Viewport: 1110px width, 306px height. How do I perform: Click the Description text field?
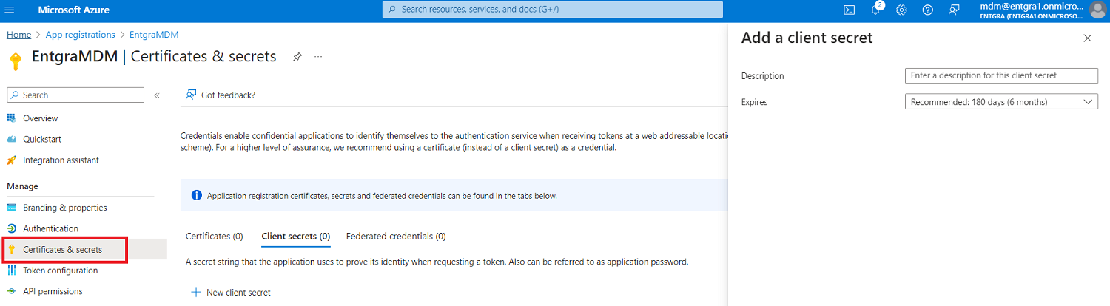[1001, 75]
